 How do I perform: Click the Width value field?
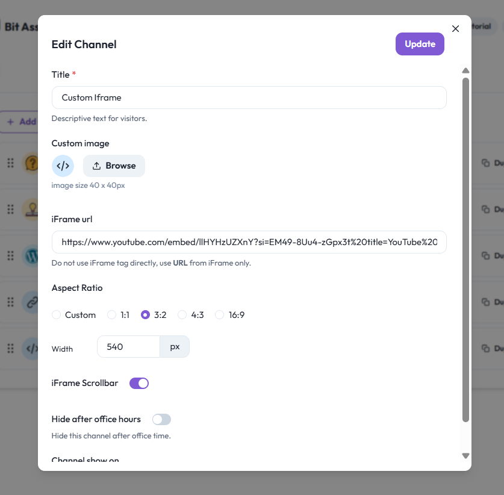click(128, 347)
